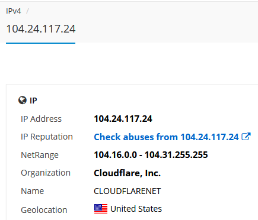Click the United States flag icon
The image size is (258, 220).
point(101,209)
